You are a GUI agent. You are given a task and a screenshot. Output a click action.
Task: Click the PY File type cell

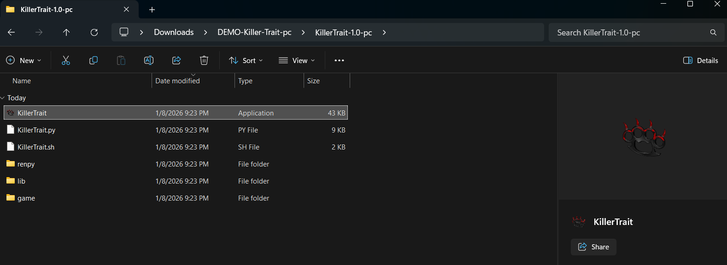coord(248,130)
